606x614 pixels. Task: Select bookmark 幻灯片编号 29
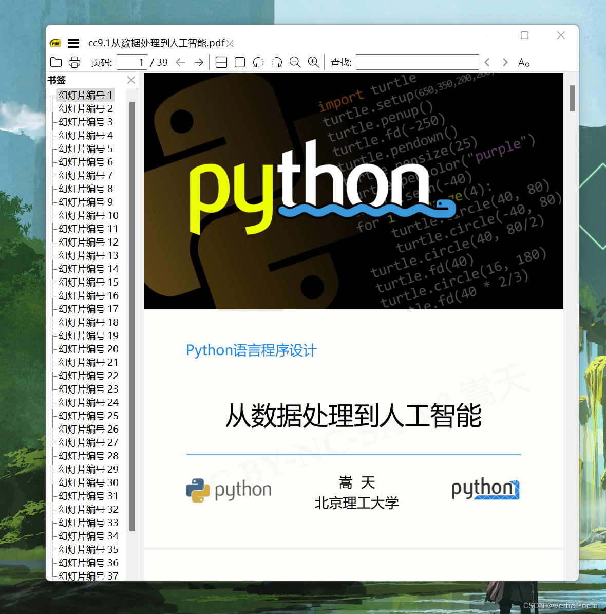(x=88, y=469)
